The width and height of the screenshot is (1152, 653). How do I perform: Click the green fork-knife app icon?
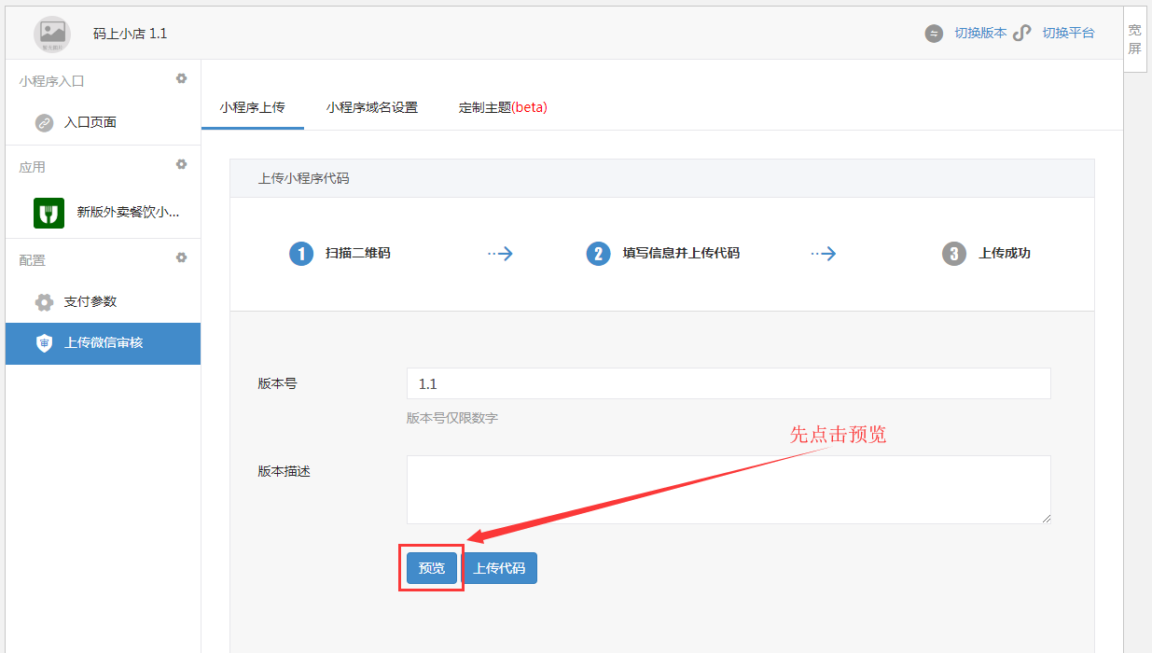49,213
